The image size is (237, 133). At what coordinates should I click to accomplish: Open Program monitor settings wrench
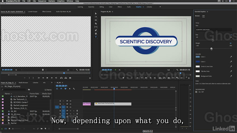[177, 70]
